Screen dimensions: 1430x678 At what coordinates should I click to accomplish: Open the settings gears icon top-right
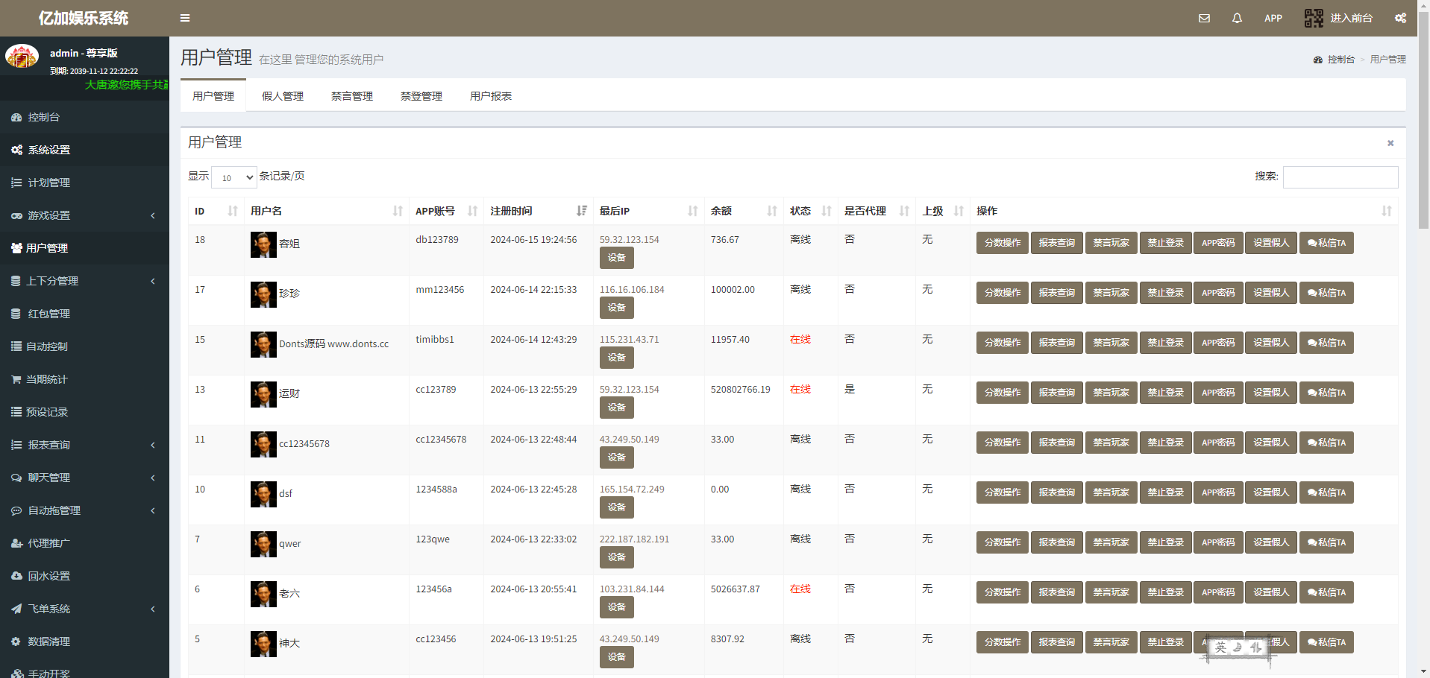[x=1400, y=18]
